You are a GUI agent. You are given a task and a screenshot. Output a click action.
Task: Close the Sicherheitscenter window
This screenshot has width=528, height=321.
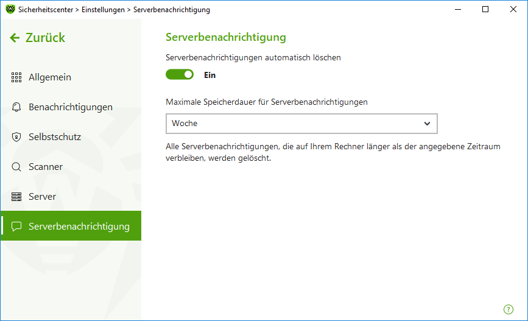coord(513,9)
